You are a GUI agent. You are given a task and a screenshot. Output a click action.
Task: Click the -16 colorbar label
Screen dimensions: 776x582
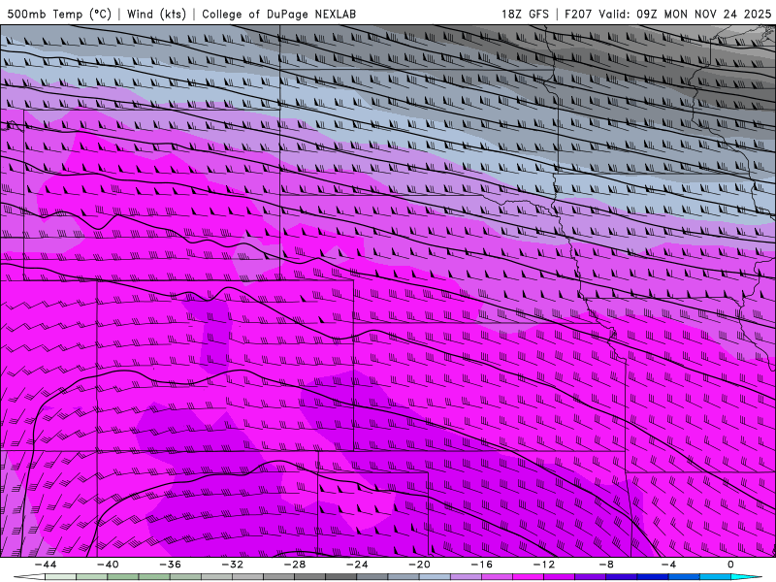coord(482,565)
